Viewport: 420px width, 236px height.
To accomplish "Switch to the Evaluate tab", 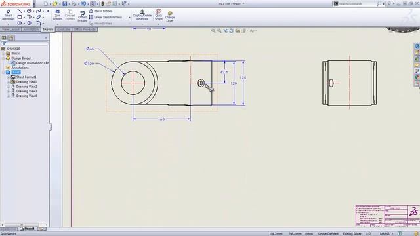I will pyautogui.click(x=64, y=29).
